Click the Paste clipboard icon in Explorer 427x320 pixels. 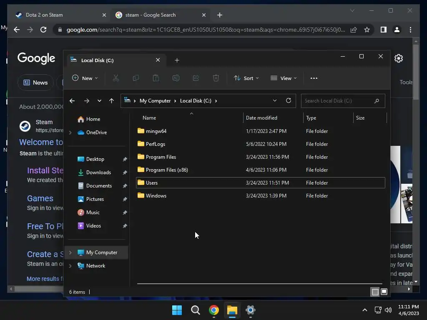[x=156, y=78]
